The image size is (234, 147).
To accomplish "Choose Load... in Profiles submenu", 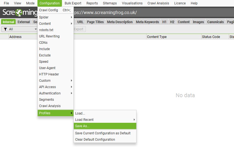I will coord(105,113).
